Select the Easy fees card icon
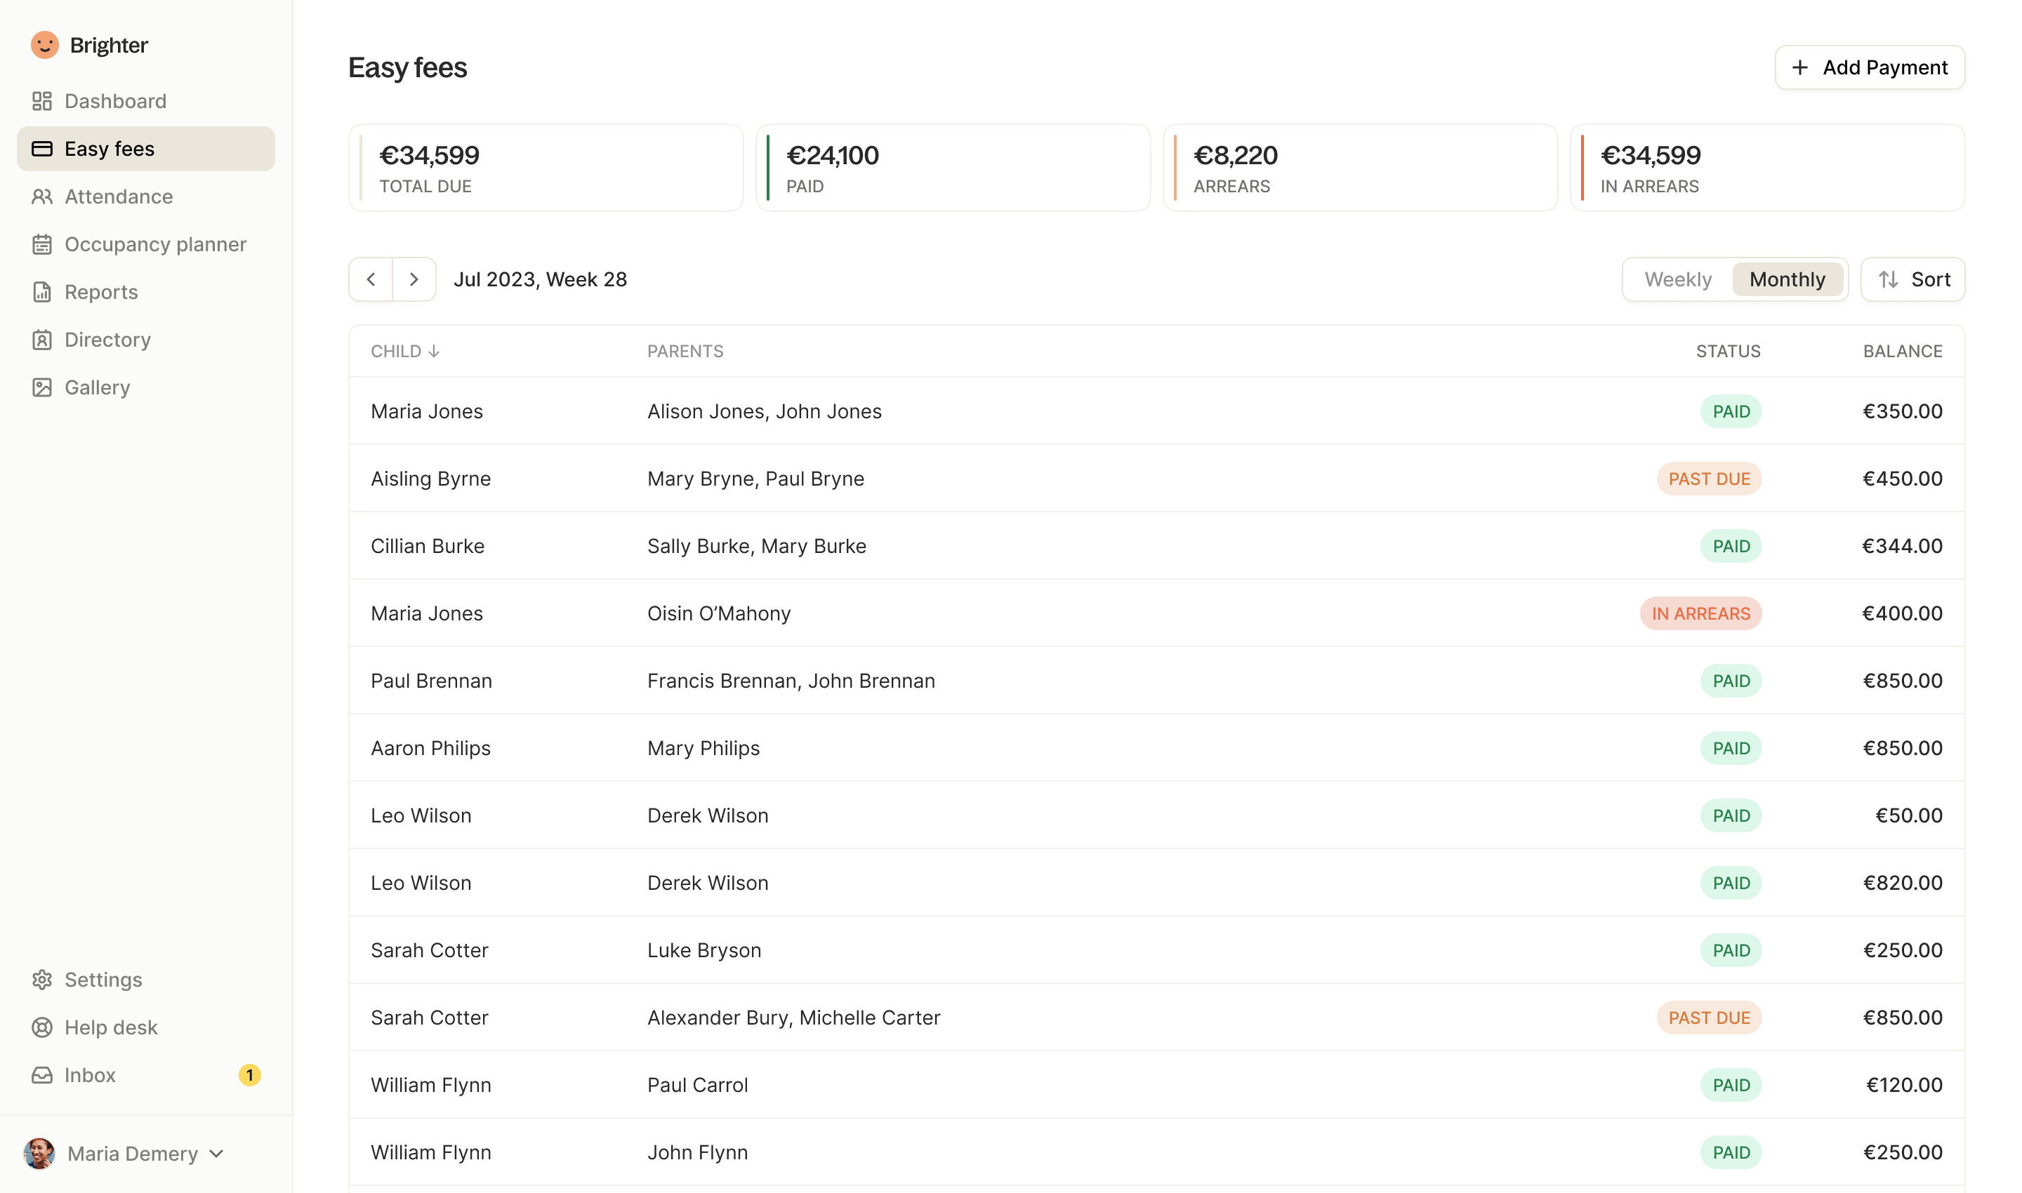 pos(43,148)
